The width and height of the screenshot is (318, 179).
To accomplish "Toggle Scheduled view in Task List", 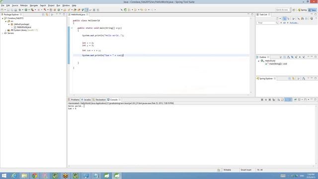I will point(288,18).
